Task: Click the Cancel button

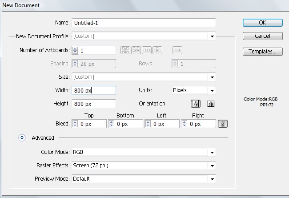Action: coord(263,36)
